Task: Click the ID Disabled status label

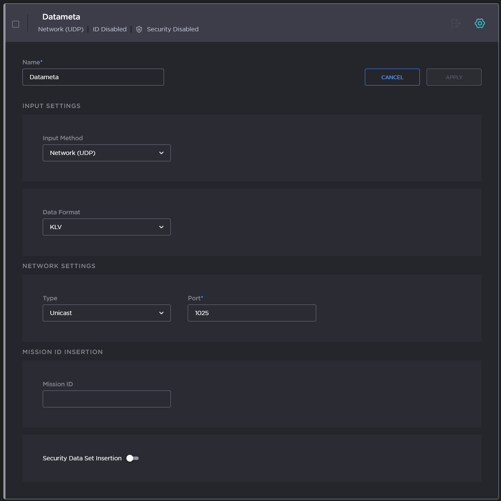Action: (110, 29)
